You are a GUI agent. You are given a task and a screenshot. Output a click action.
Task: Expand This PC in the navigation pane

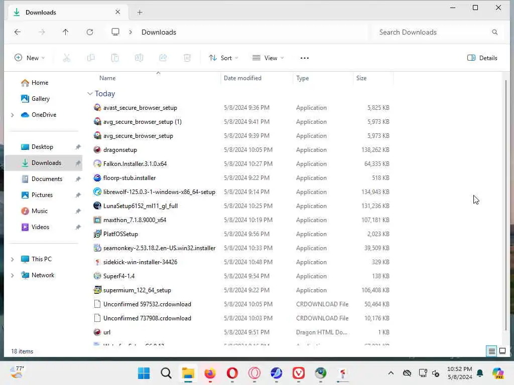point(13,259)
